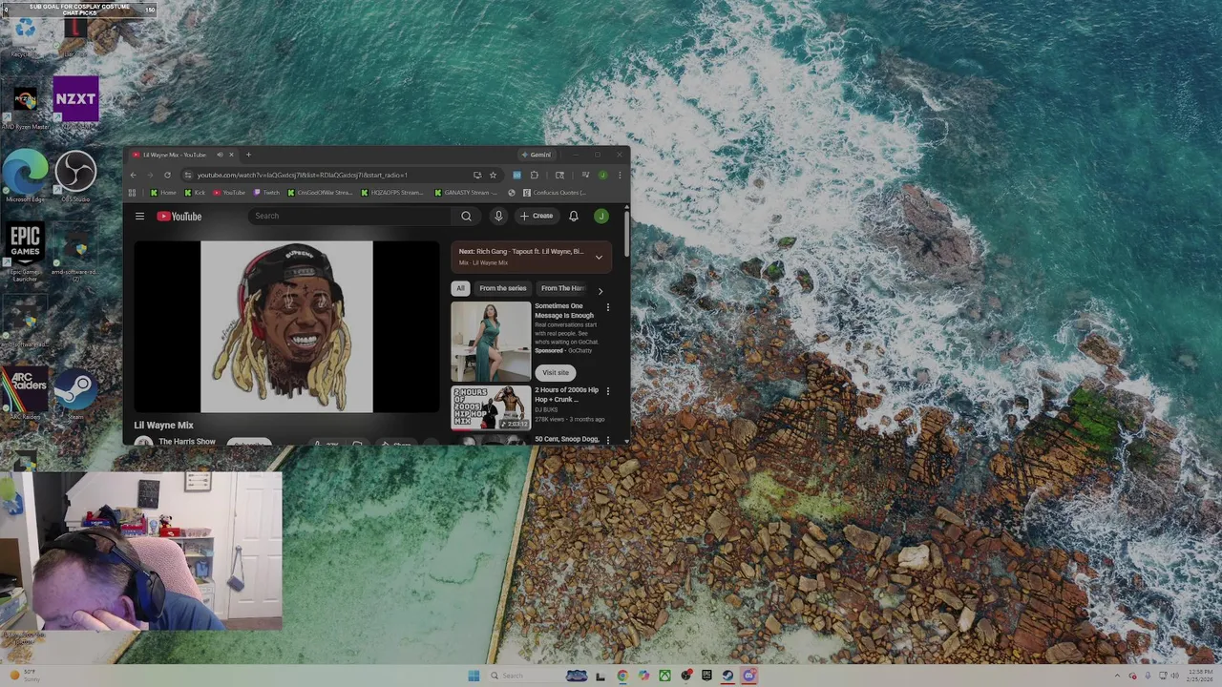The width and height of the screenshot is (1222, 687).
Task: Open Chrome profile avatar in toolbar
Action: pos(602,175)
